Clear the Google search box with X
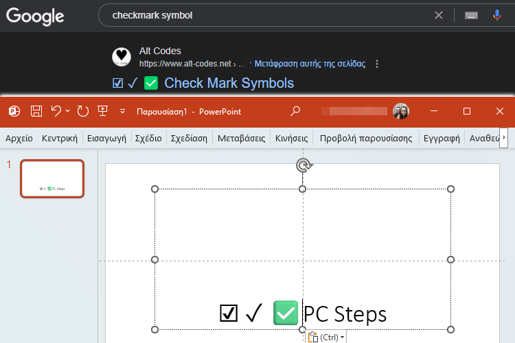The height and width of the screenshot is (343, 515). 439,15
